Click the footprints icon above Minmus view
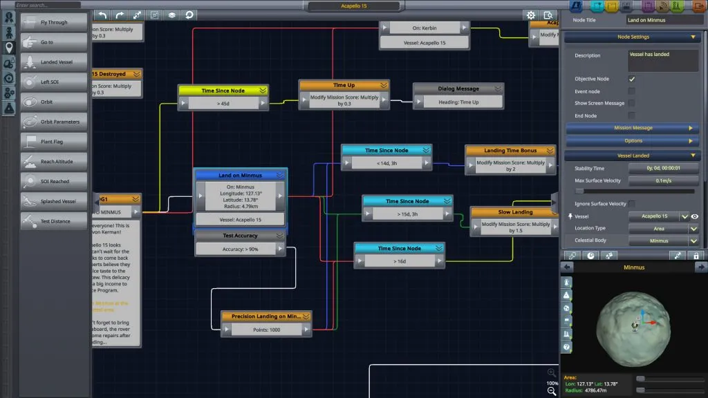This screenshot has height=398, width=708. (609, 256)
